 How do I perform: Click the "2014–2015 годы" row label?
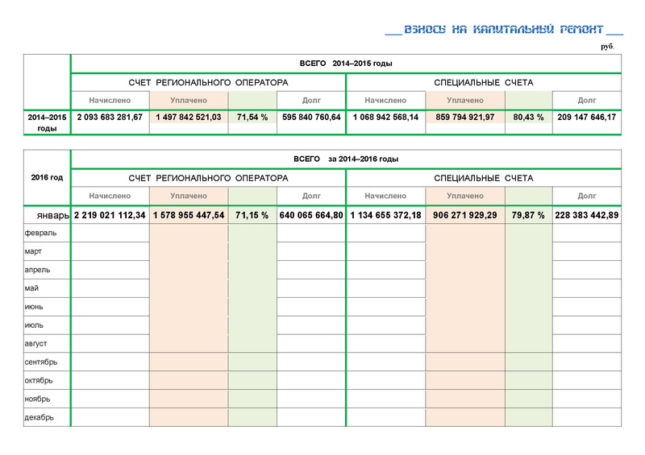click(47, 122)
